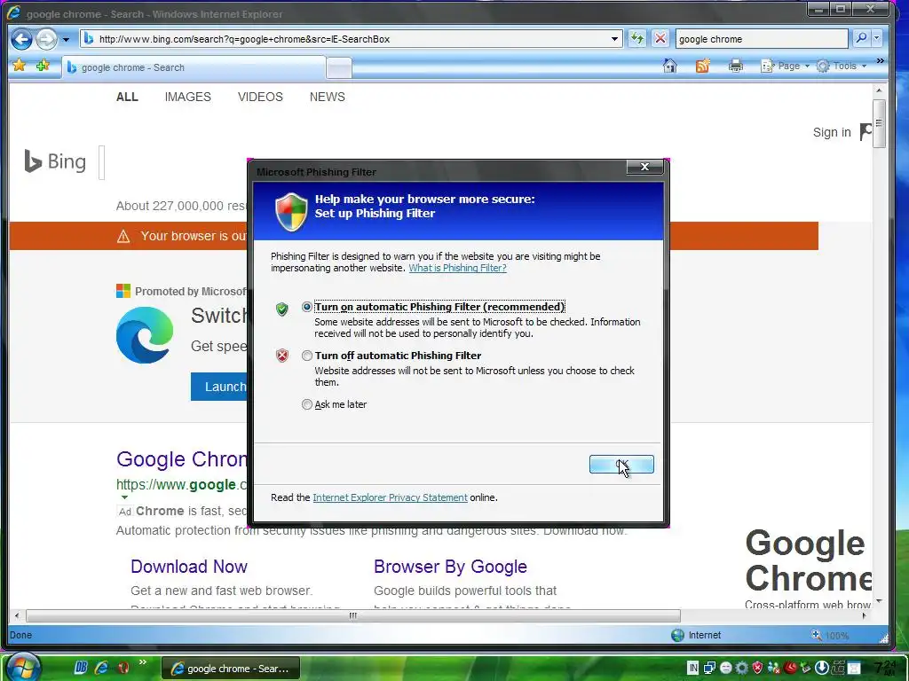This screenshot has height=681, width=909.
Task: Click the red quick launch icon
Action: pos(123,668)
